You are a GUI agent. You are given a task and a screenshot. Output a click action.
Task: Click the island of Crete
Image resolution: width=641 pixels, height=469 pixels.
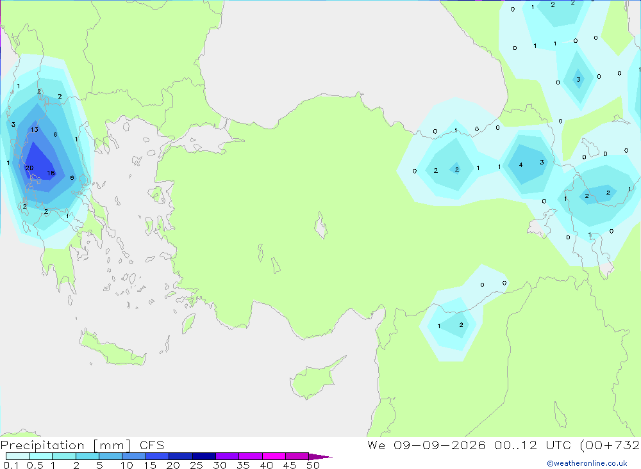pos(111,347)
